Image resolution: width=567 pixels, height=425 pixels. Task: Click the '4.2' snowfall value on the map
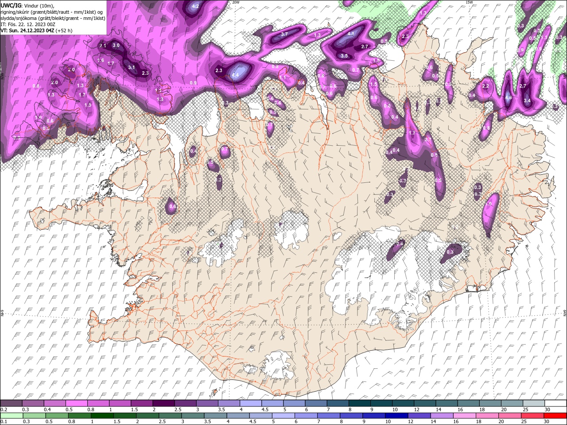coord(195,6)
